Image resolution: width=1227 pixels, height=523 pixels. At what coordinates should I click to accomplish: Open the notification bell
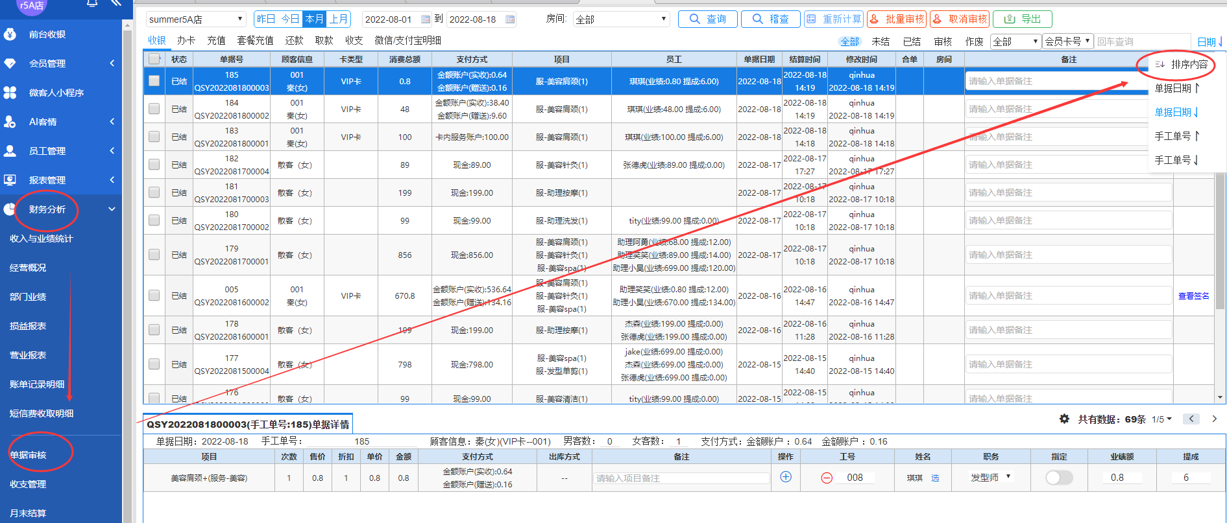pyautogui.click(x=92, y=4)
